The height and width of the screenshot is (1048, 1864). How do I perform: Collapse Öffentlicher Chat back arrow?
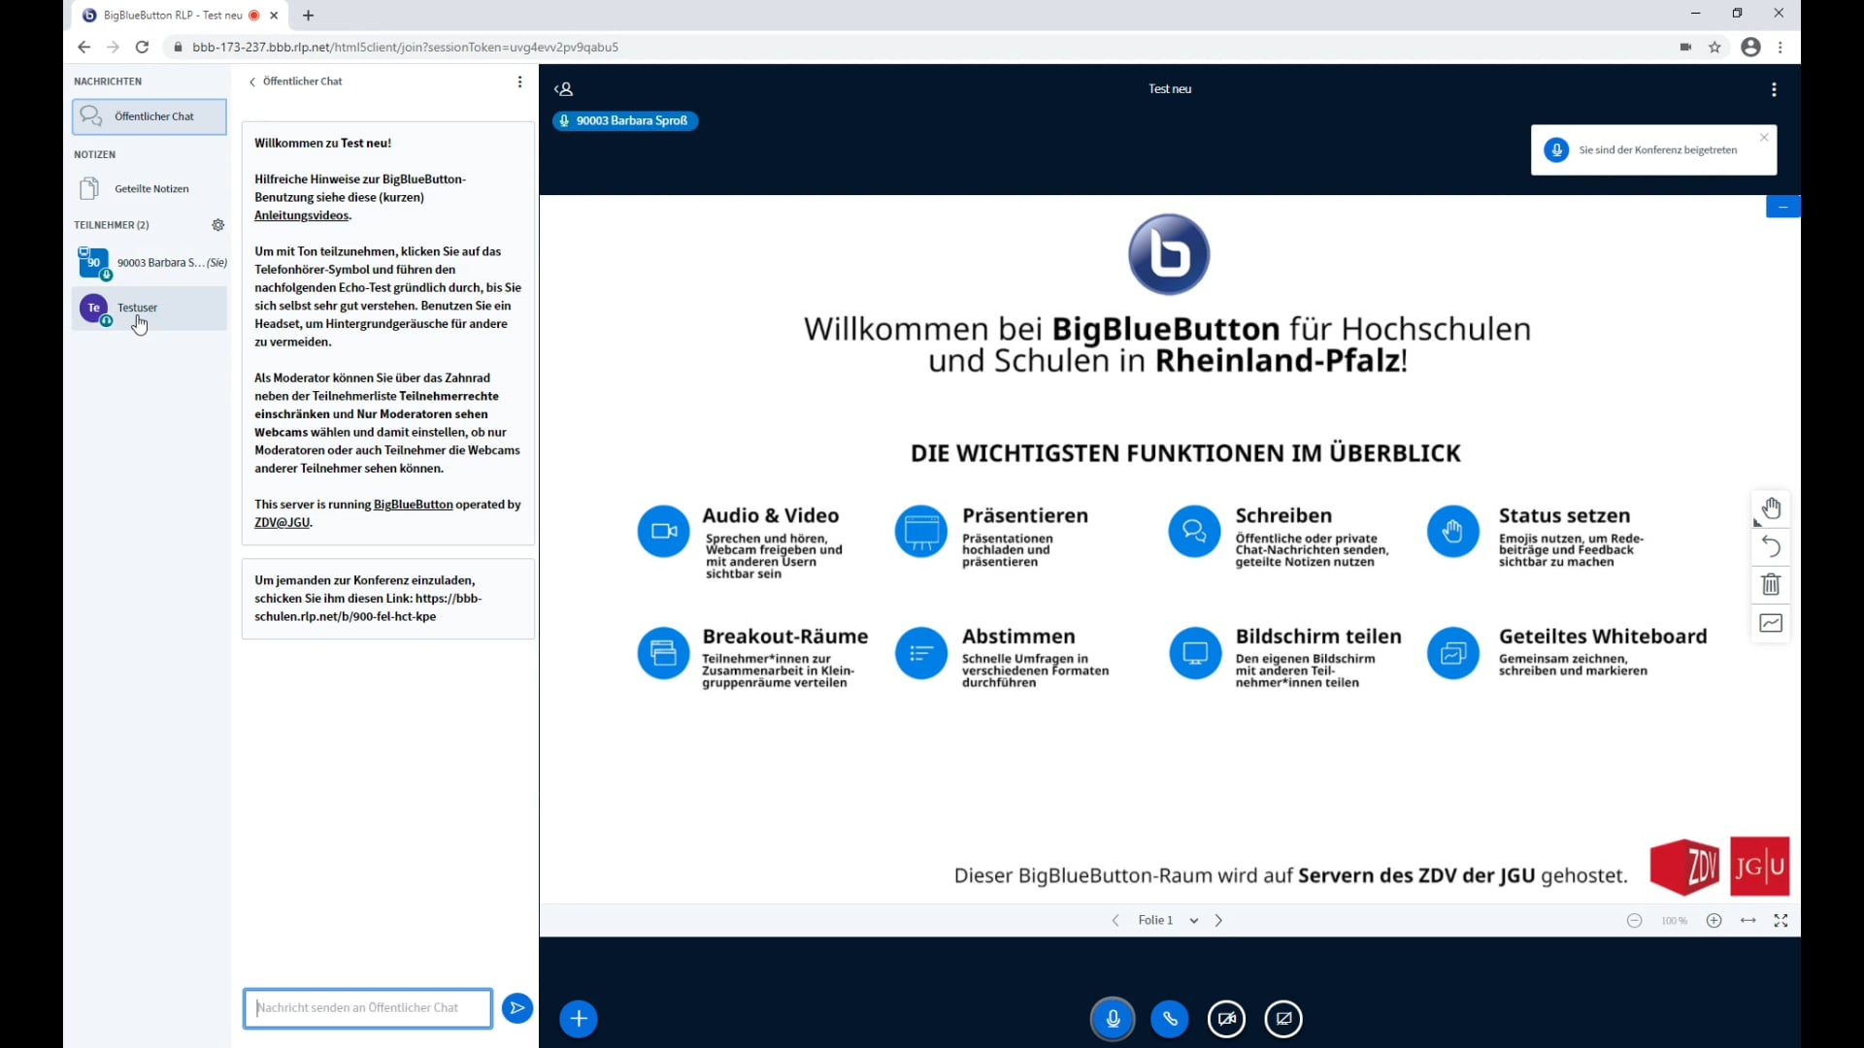pyautogui.click(x=252, y=82)
